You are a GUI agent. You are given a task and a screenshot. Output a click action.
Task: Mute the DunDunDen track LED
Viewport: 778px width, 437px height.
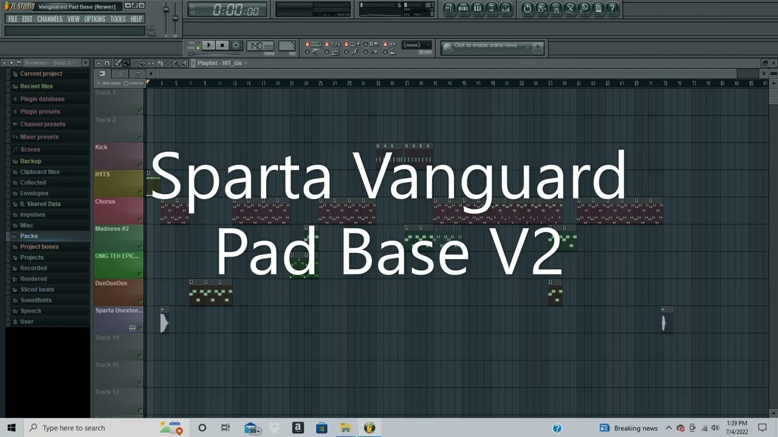point(140,301)
